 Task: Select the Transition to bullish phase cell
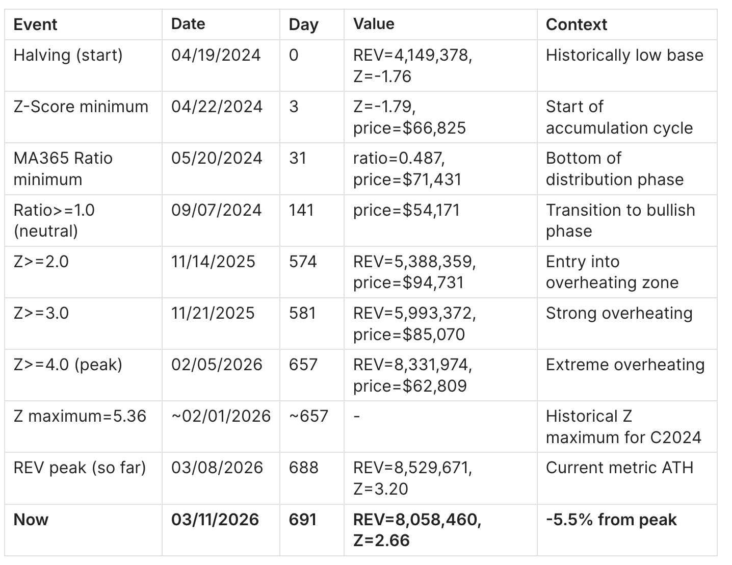point(620,220)
